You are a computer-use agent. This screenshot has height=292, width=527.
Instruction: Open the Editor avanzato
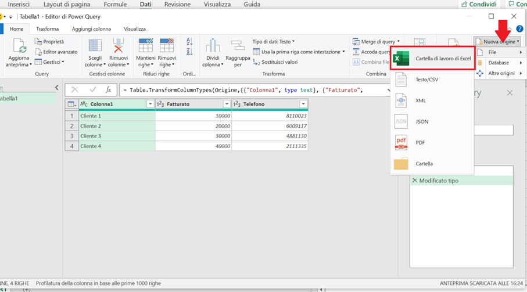56,52
